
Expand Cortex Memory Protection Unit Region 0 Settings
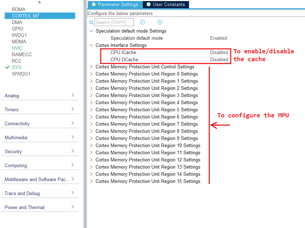91,74
